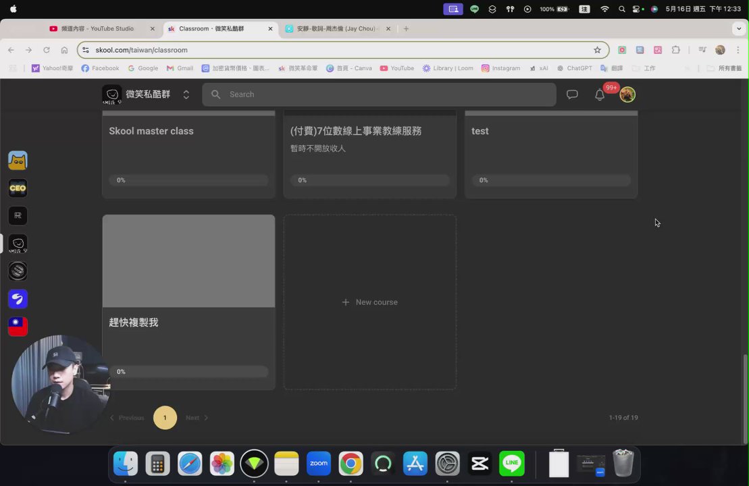Open notifications via the 99+ bell icon
The image size is (749, 486).
(600, 94)
